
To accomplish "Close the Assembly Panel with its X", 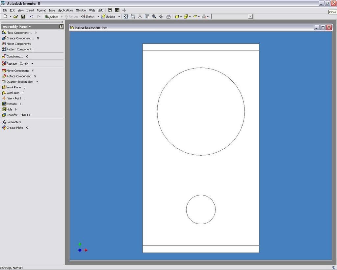I will pyautogui.click(x=62, y=22).
